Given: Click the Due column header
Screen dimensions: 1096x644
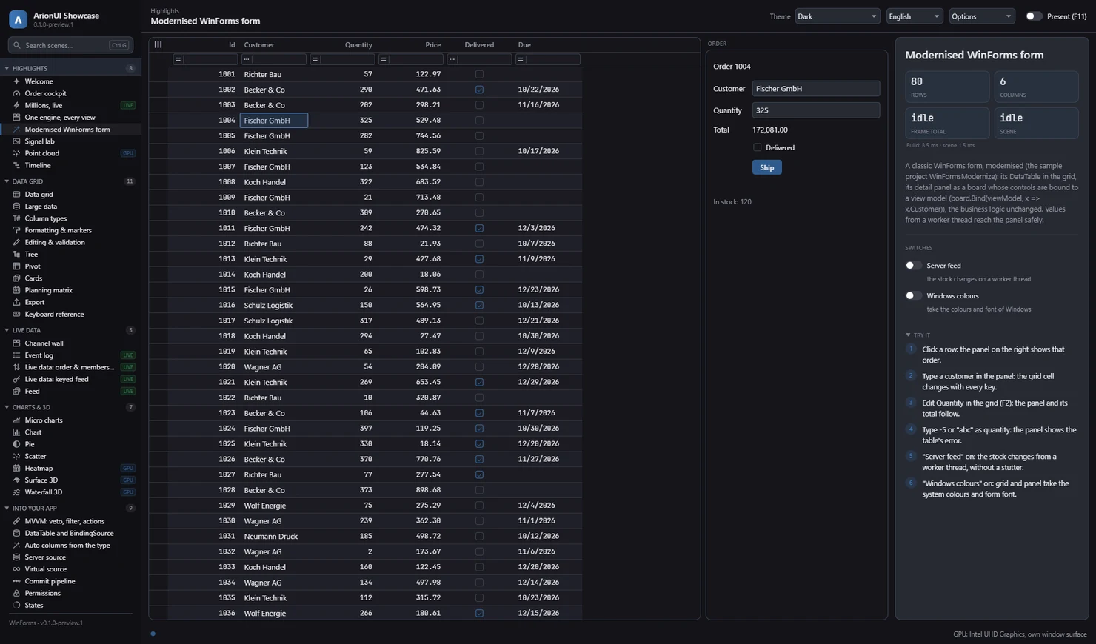Looking at the screenshot, I should point(524,45).
